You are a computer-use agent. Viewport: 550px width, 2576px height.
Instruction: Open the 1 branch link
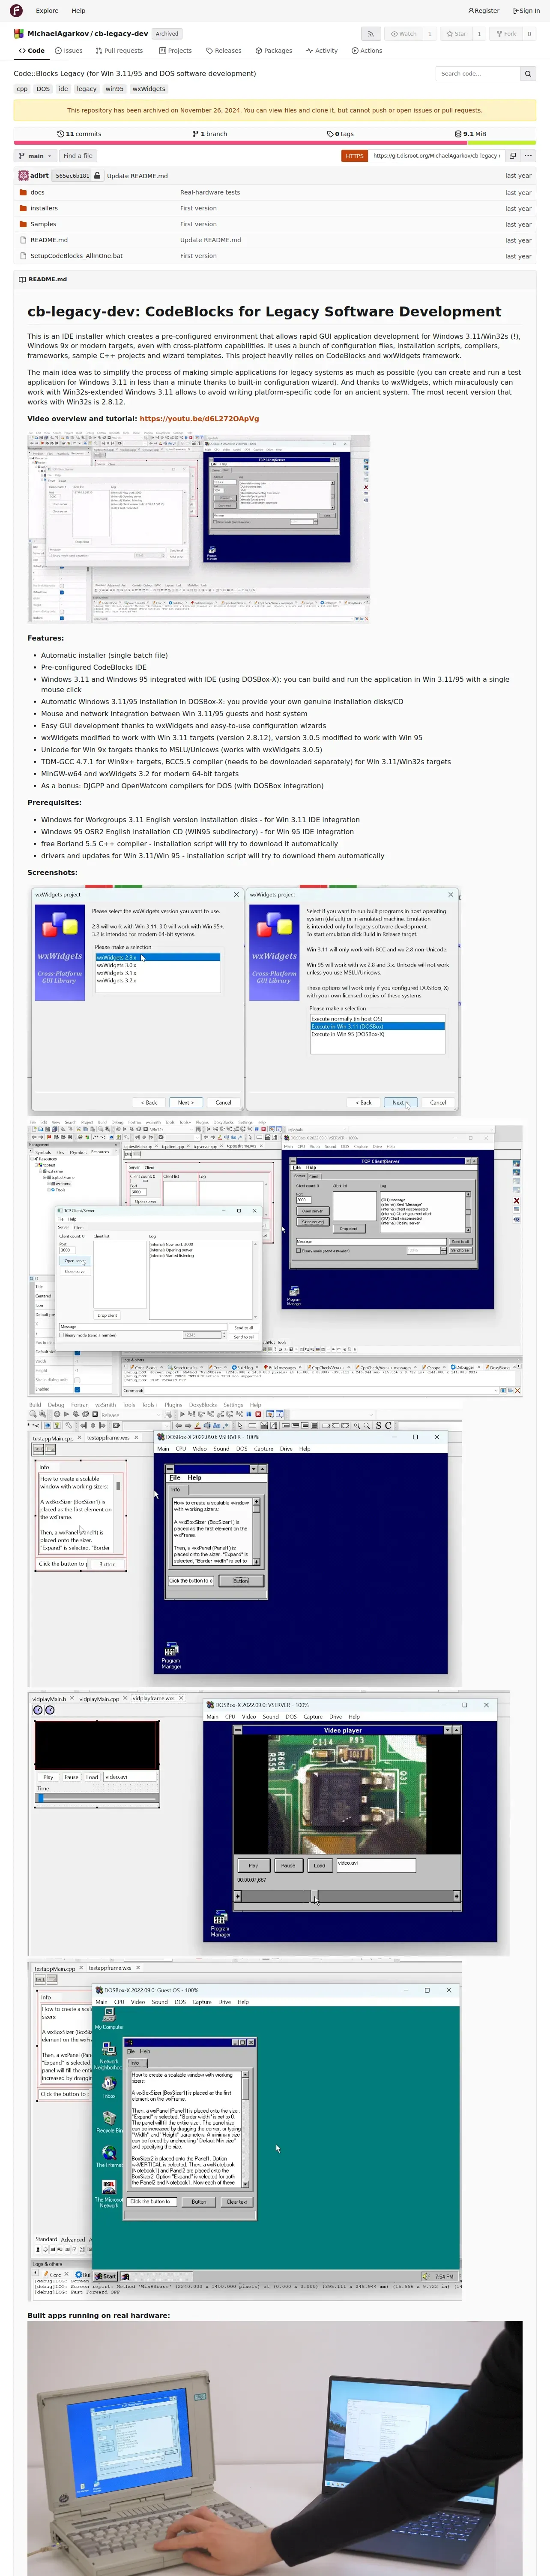click(209, 134)
